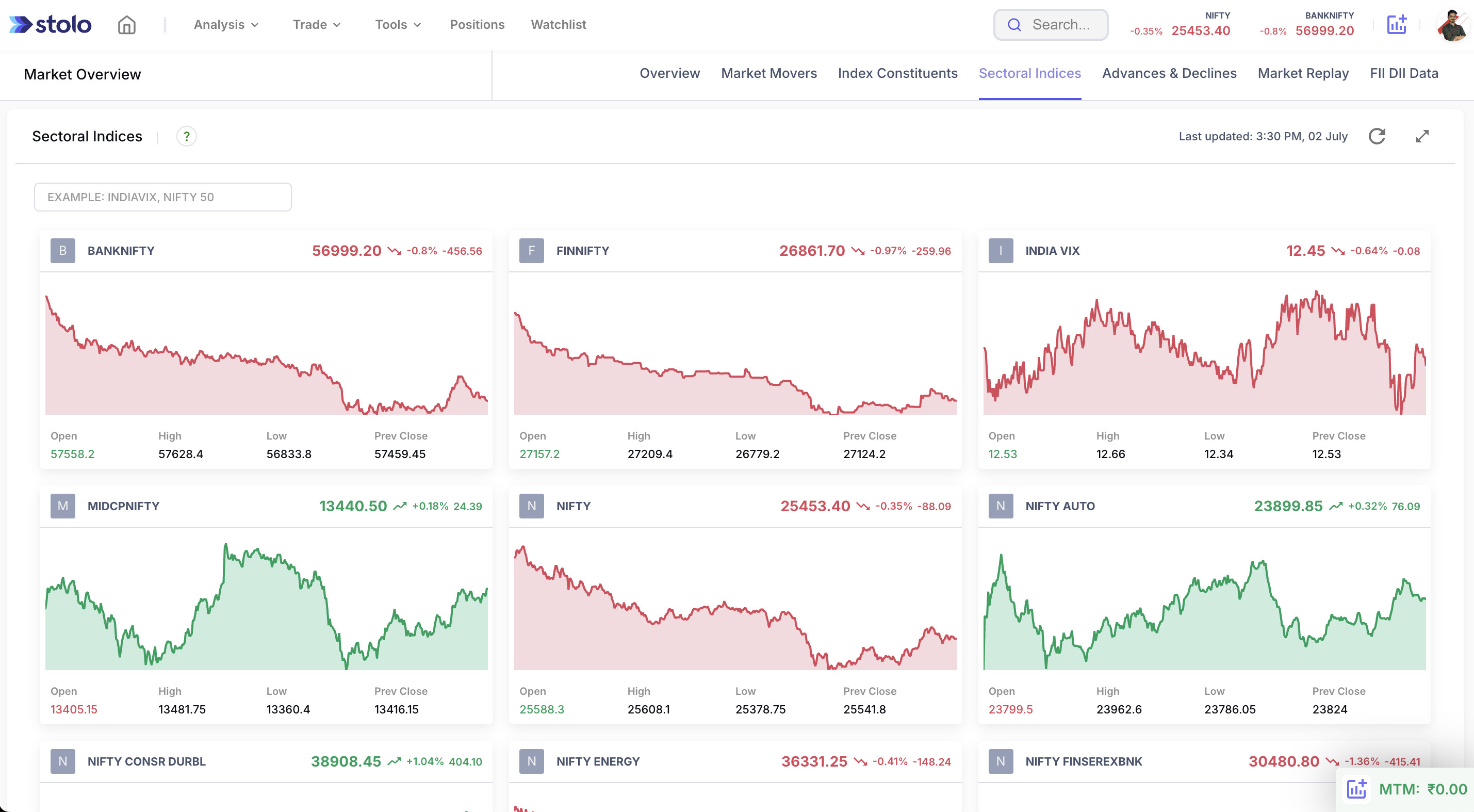Click NIFTY CONSR DURBL price 38908.45
The image size is (1474, 812).
(346, 761)
